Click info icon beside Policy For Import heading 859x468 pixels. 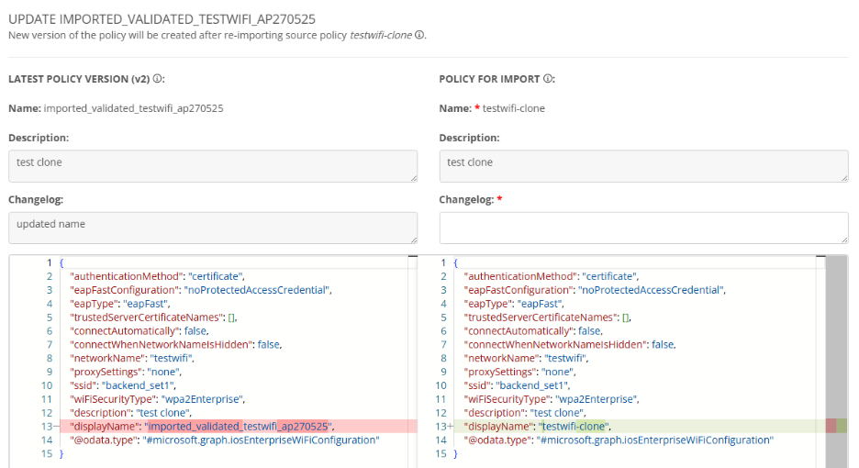549,79
